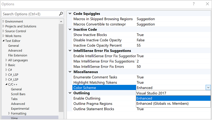Select General under C/C++

point(16,89)
